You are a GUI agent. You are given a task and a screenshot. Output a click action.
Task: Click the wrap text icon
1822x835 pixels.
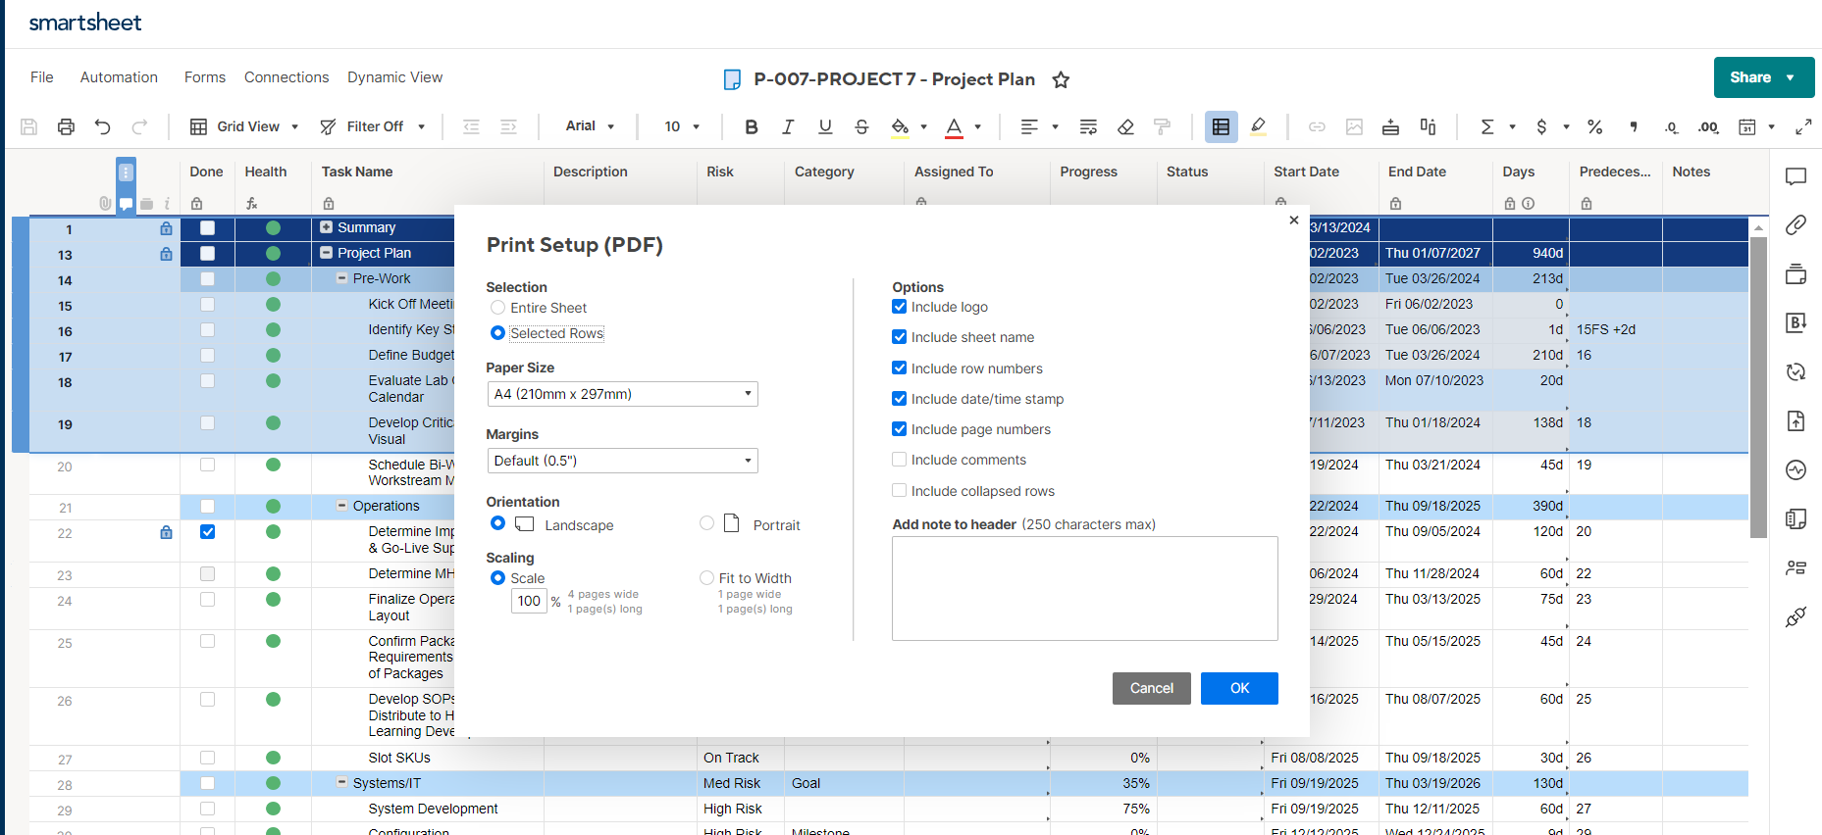[x=1088, y=126]
